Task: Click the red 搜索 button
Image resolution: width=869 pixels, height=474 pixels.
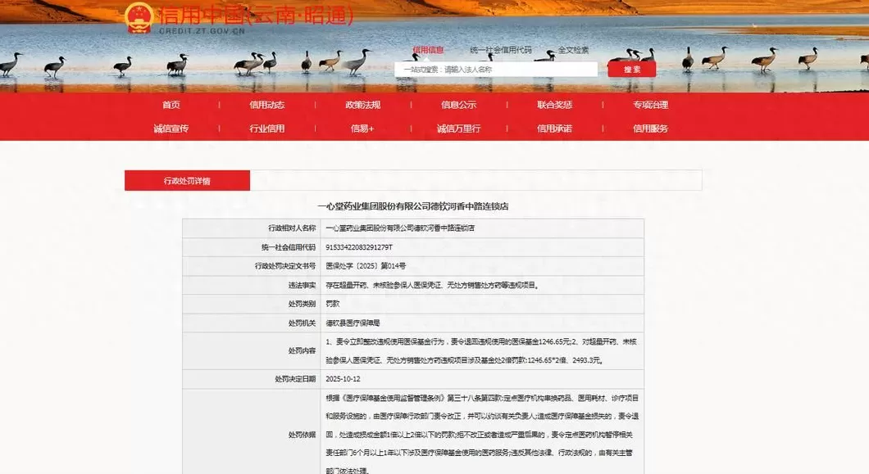Action: 632,70
